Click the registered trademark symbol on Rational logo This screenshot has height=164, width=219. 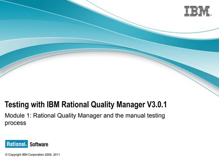(x=27, y=145)
